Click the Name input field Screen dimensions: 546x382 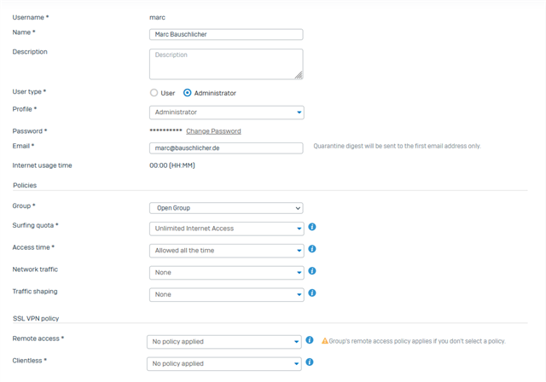pos(226,35)
